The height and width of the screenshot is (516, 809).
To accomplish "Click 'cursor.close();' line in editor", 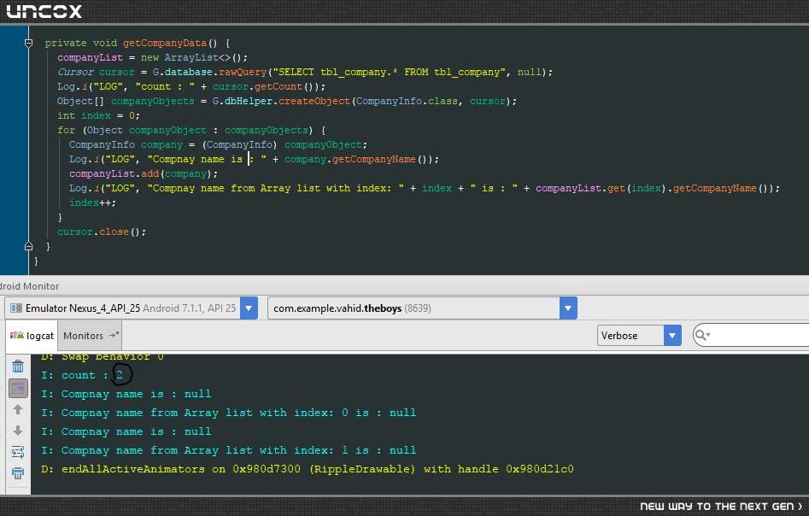I will point(102,232).
